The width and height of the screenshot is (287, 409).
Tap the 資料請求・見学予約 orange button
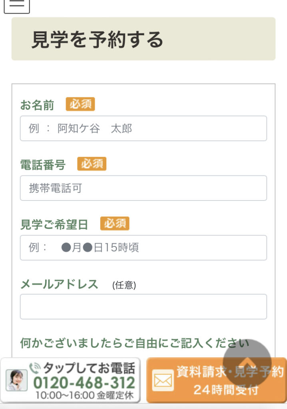pyautogui.click(x=216, y=380)
